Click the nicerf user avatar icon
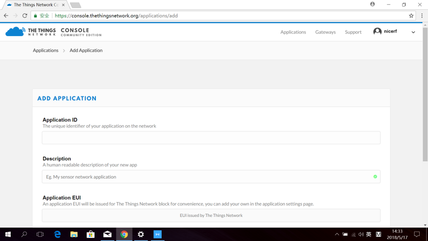This screenshot has width=428, height=241. pos(378,32)
